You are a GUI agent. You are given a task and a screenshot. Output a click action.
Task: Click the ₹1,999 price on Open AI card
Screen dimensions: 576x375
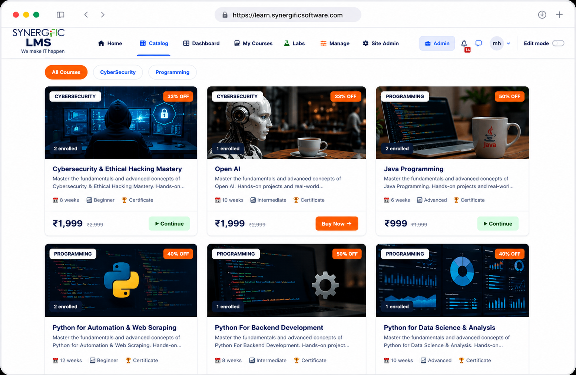pos(230,223)
